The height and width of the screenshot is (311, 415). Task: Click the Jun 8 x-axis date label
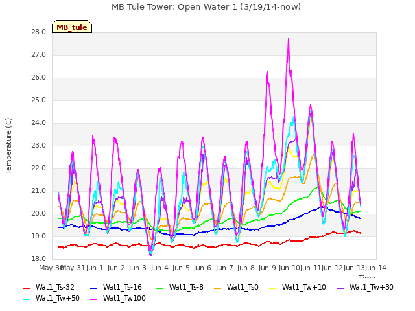(246, 268)
